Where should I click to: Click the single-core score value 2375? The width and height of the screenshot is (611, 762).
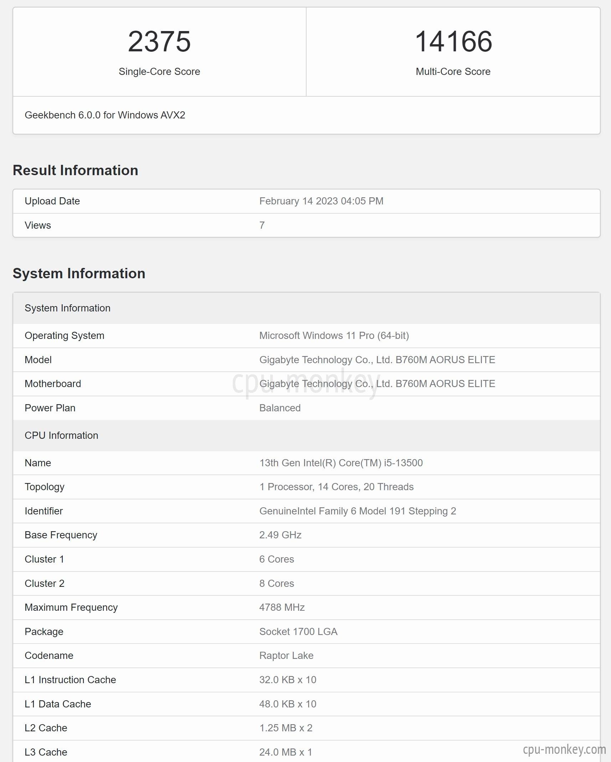159,41
